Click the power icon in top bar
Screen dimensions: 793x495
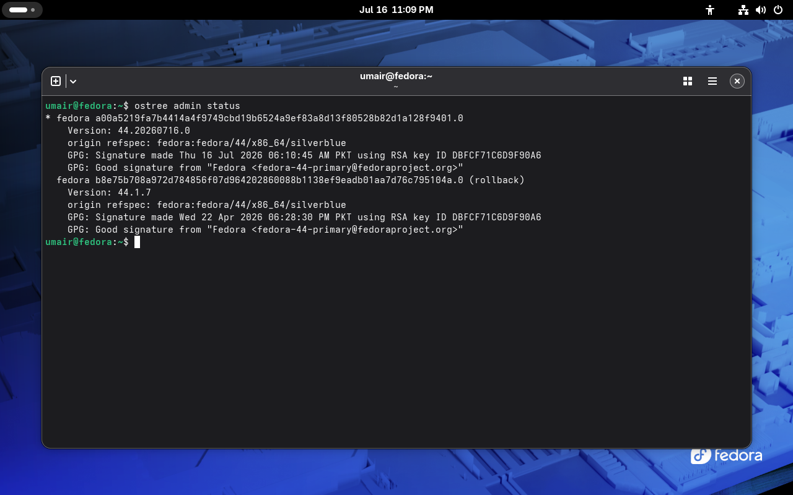[x=778, y=10]
